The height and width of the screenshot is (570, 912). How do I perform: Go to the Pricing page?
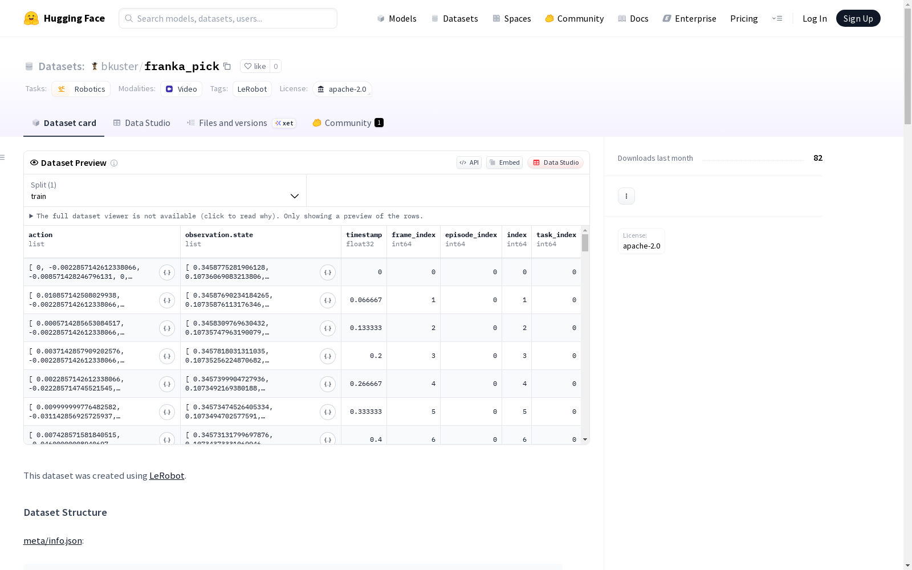(x=744, y=18)
